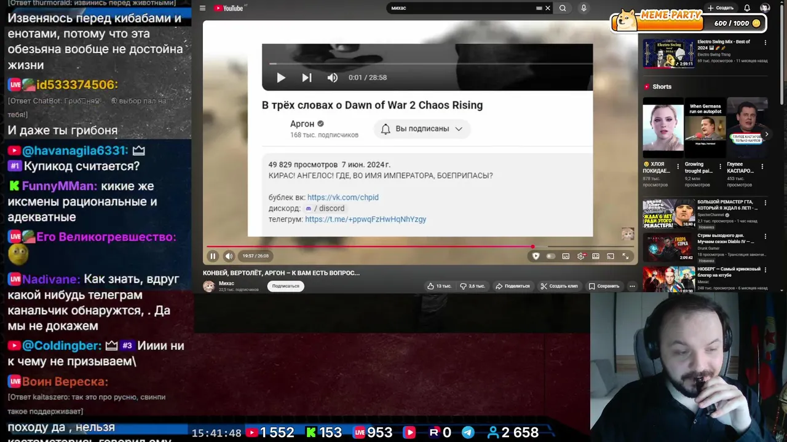This screenshot has height=442, width=787.
Task: Open the account avatar menu
Action: coord(765,8)
